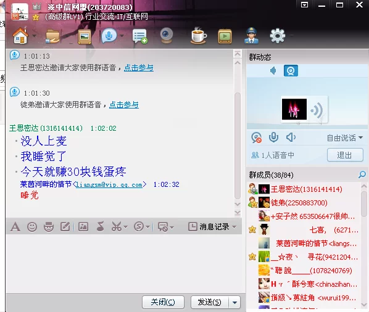Open the window menu box in the title bar
The height and width of the screenshot is (312, 369).
click(x=305, y=4)
